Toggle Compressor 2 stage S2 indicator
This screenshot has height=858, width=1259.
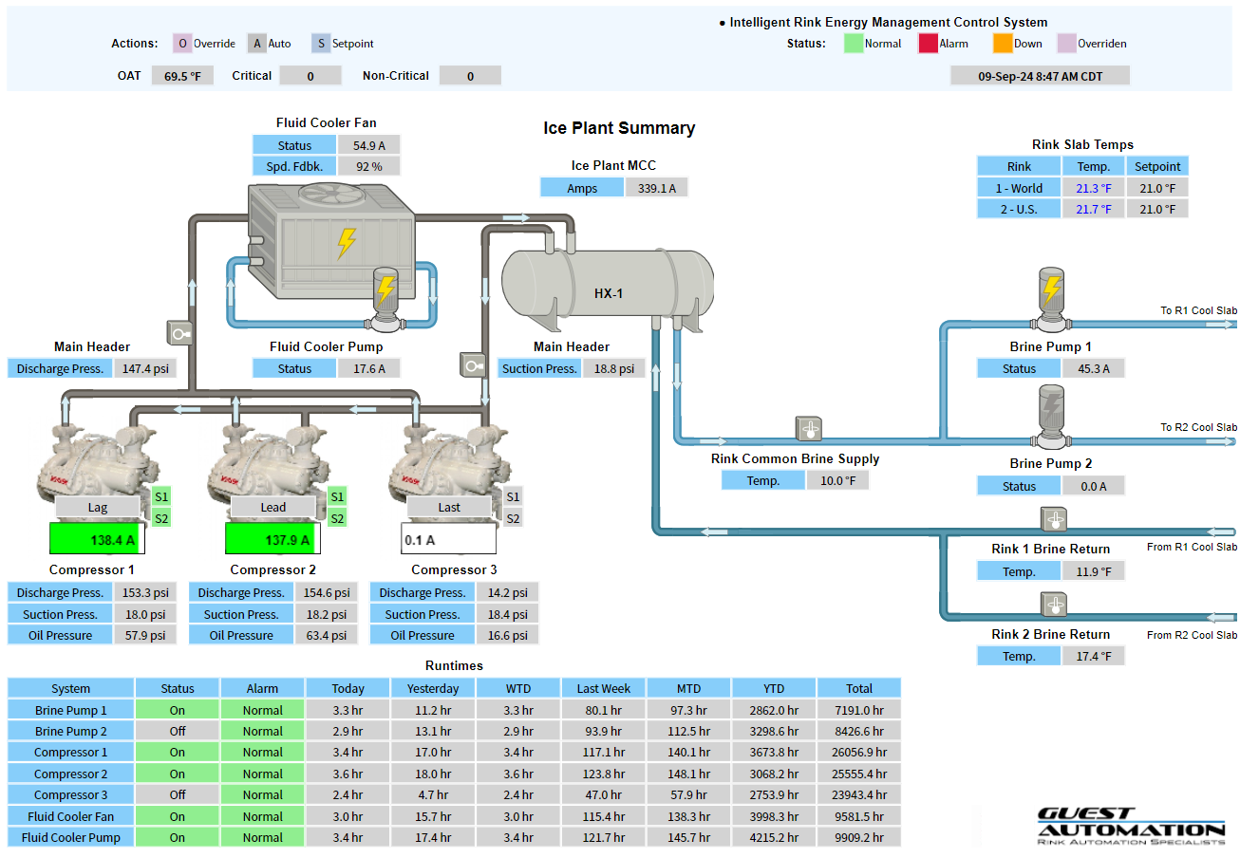pyautogui.click(x=337, y=518)
